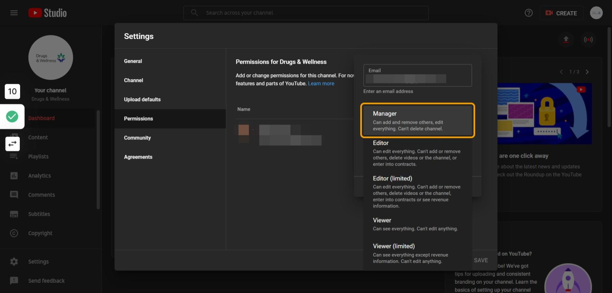Open Content in the sidebar

coord(48,137)
